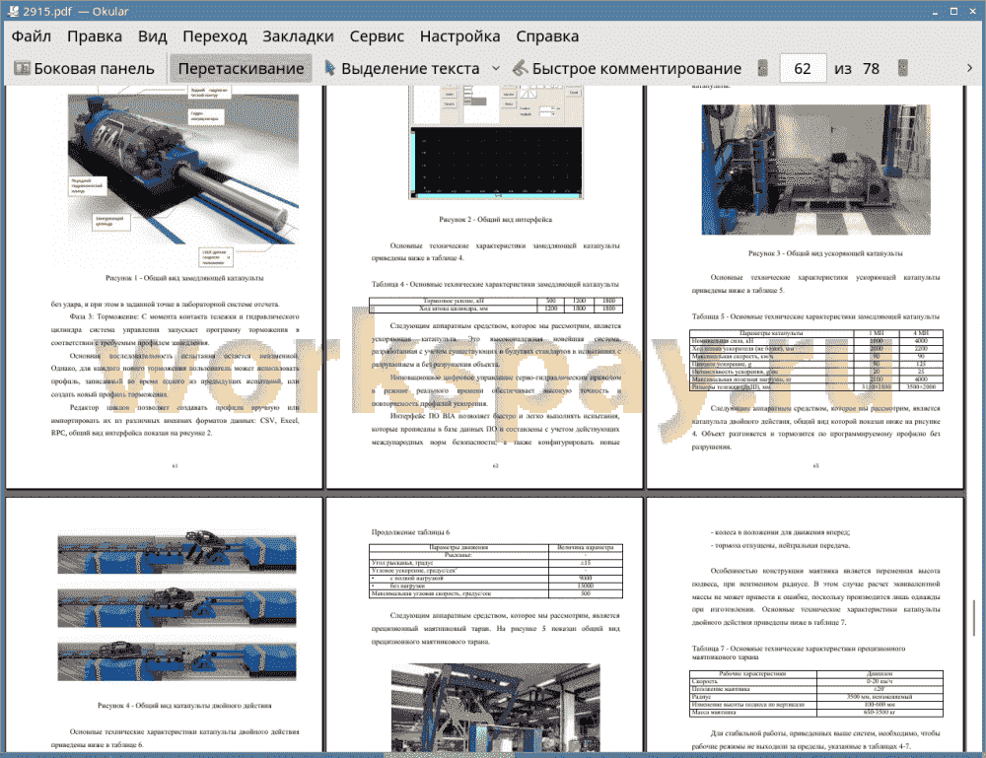
Task: Open the Вид menu
Action: [x=152, y=36]
